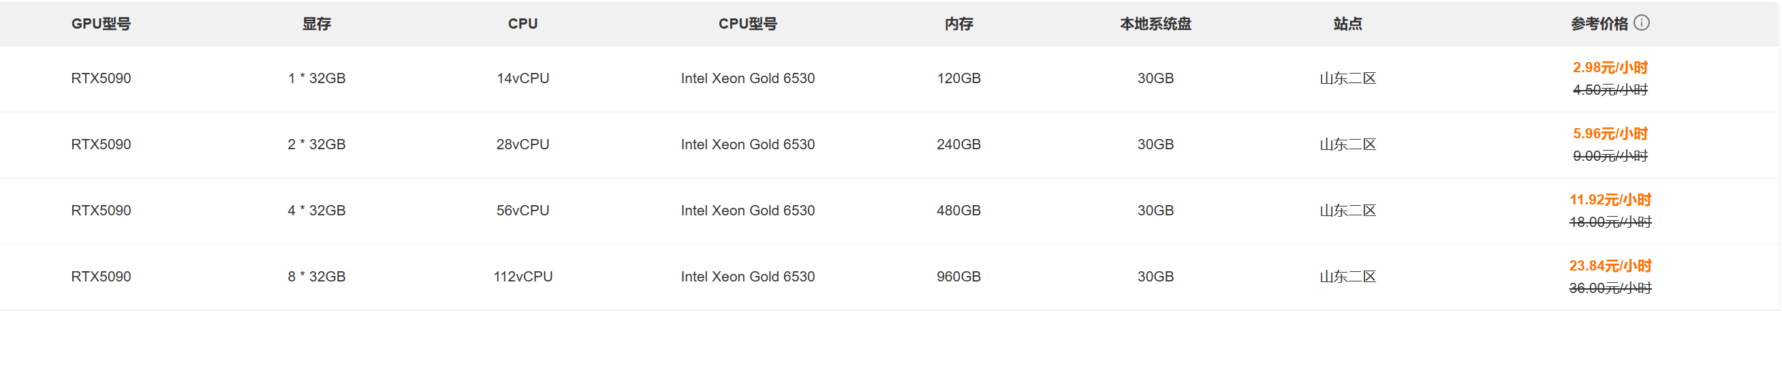Click the 站点 column header
The image size is (1782, 368).
[1347, 24]
